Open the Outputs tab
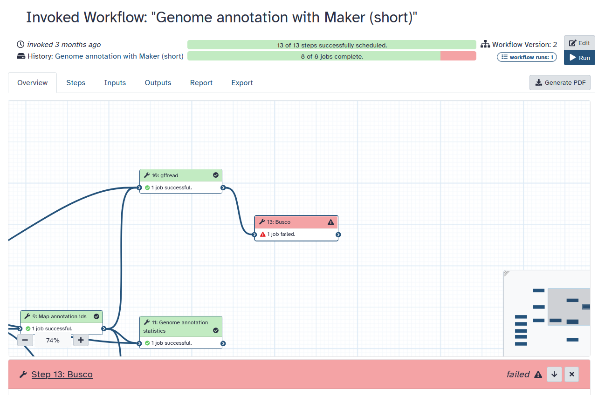Image resolution: width=605 pixels, height=402 pixels. point(158,83)
